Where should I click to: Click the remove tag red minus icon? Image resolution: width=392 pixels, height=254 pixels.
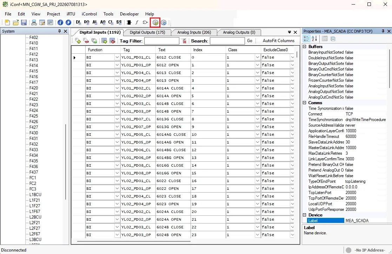[x=86, y=41]
